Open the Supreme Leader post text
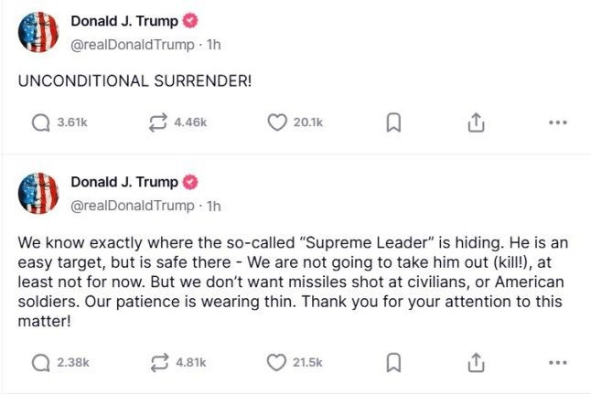This screenshot has width=591, height=394. click(293, 282)
